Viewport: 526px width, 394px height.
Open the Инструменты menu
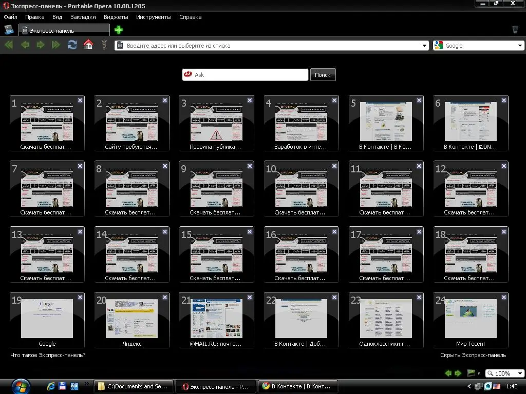pyautogui.click(x=154, y=17)
